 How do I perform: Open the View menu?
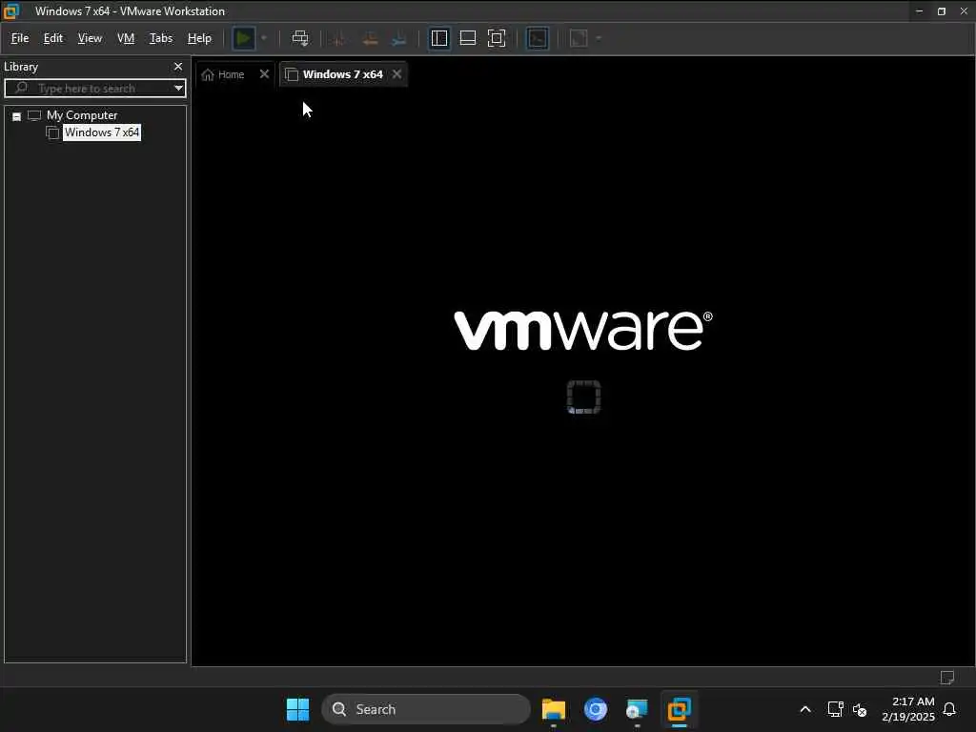pos(90,38)
